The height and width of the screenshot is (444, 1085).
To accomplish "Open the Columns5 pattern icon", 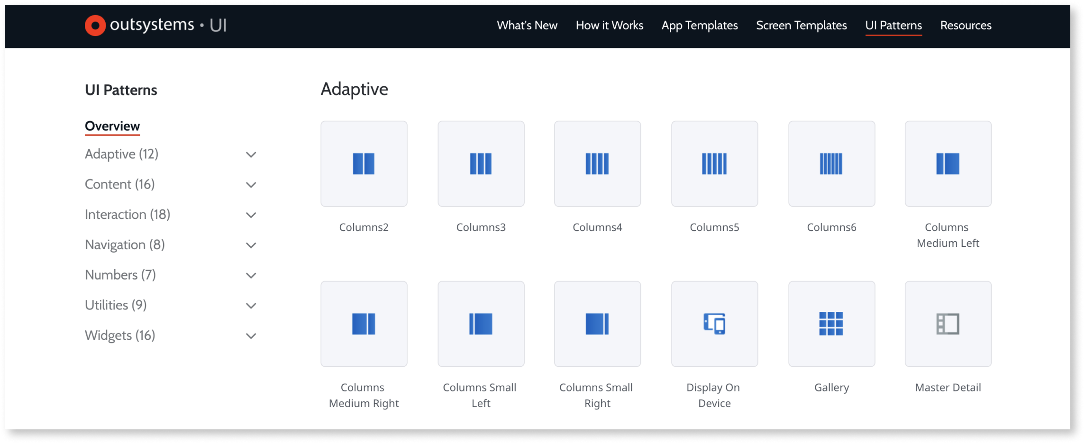I will click(714, 163).
